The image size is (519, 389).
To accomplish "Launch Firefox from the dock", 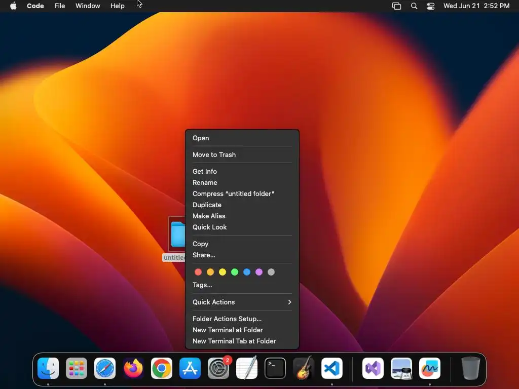I will pyautogui.click(x=133, y=368).
